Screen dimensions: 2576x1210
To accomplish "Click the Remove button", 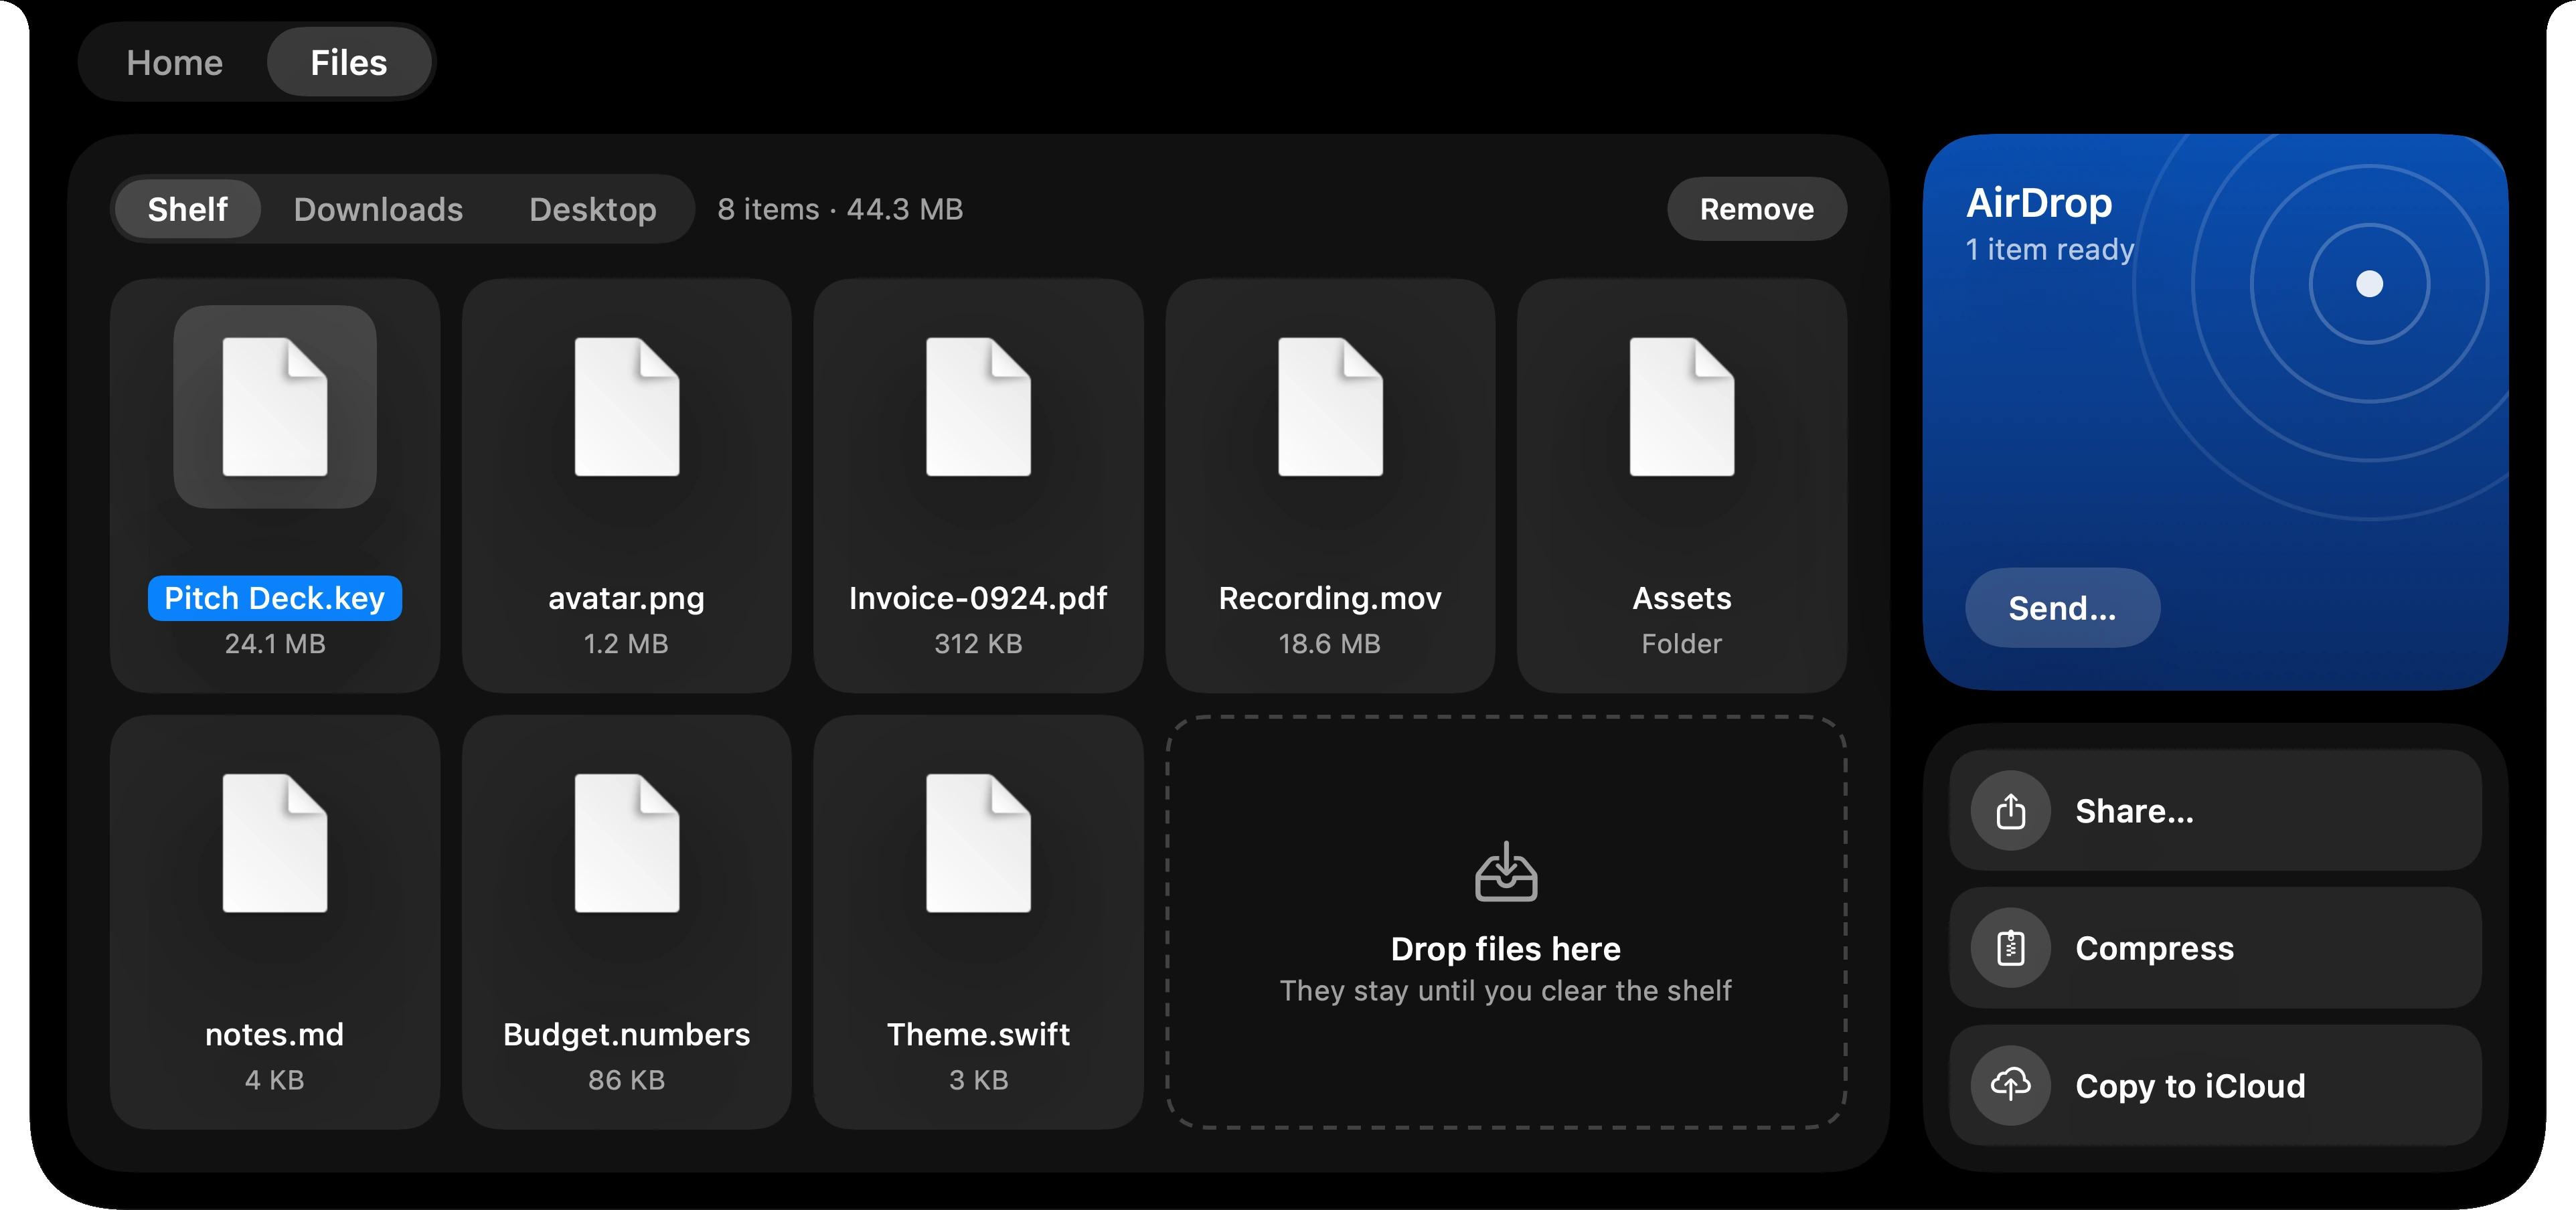I will [x=1757, y=209].
